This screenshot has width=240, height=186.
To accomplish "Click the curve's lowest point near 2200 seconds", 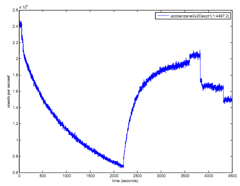I will [x=123, y=166].
